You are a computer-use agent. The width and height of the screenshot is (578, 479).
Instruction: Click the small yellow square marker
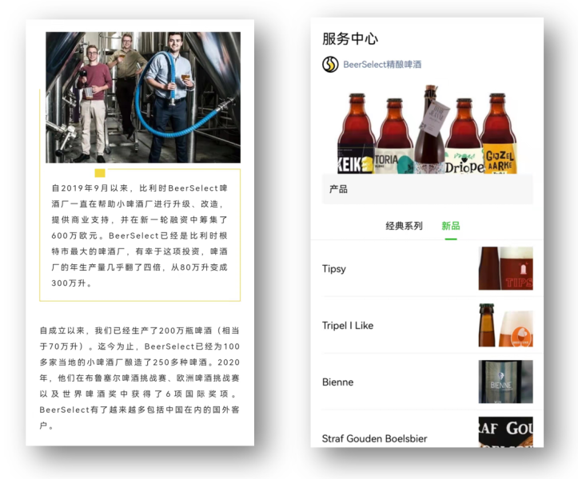(x=100, y=173)
